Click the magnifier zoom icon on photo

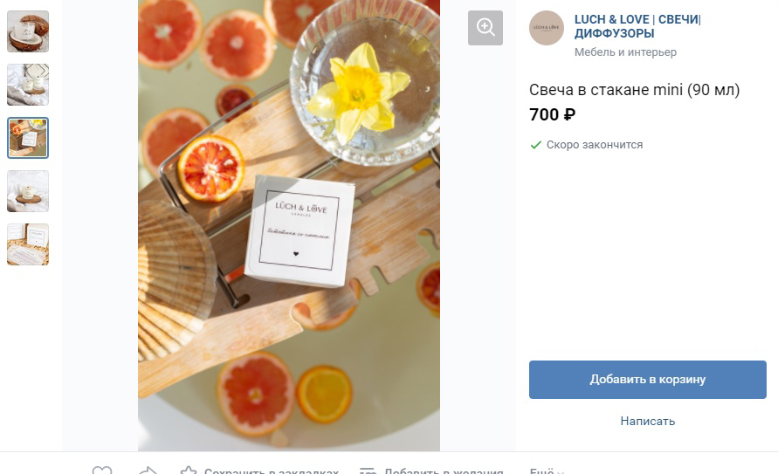[485, 27]
